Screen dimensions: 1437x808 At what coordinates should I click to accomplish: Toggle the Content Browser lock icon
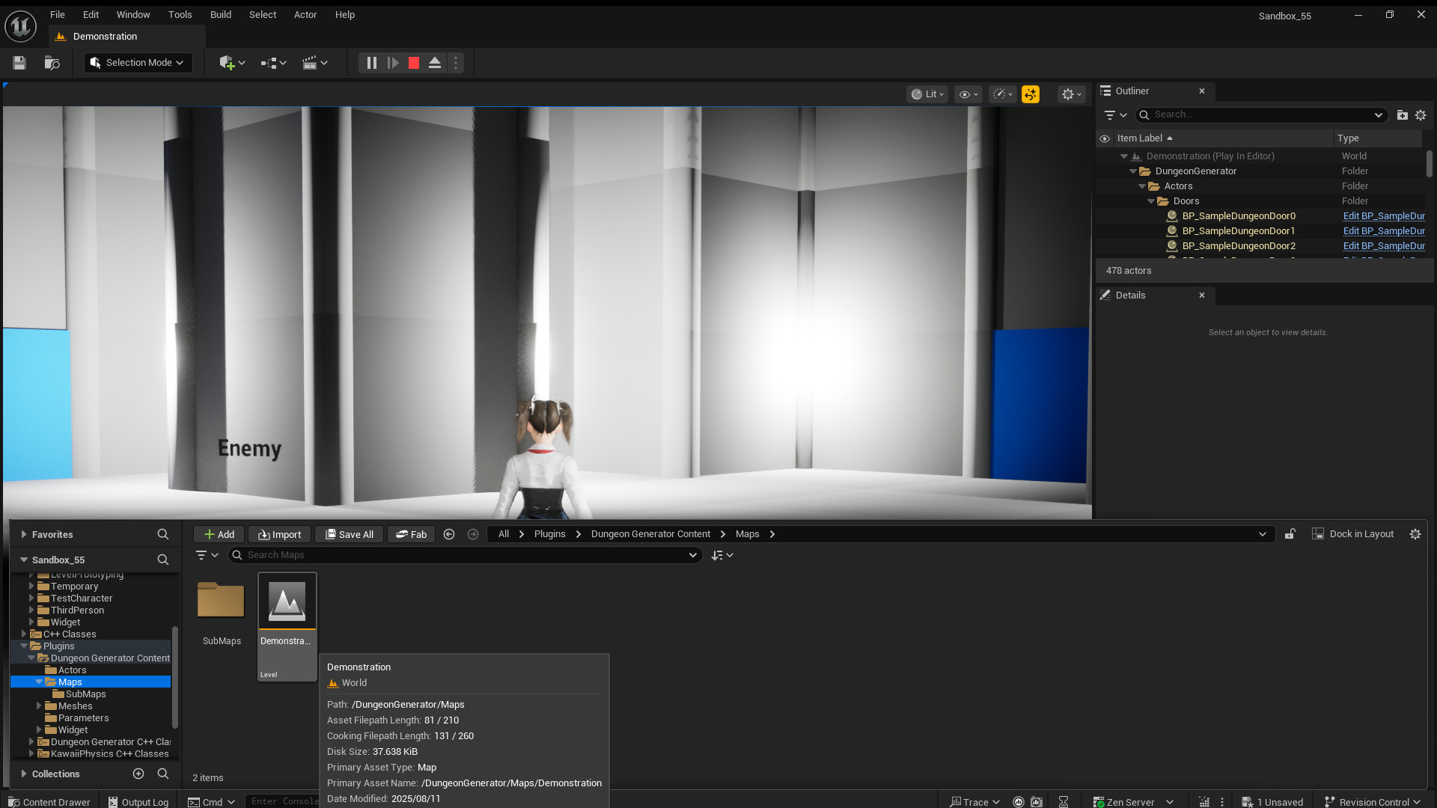1290,534
